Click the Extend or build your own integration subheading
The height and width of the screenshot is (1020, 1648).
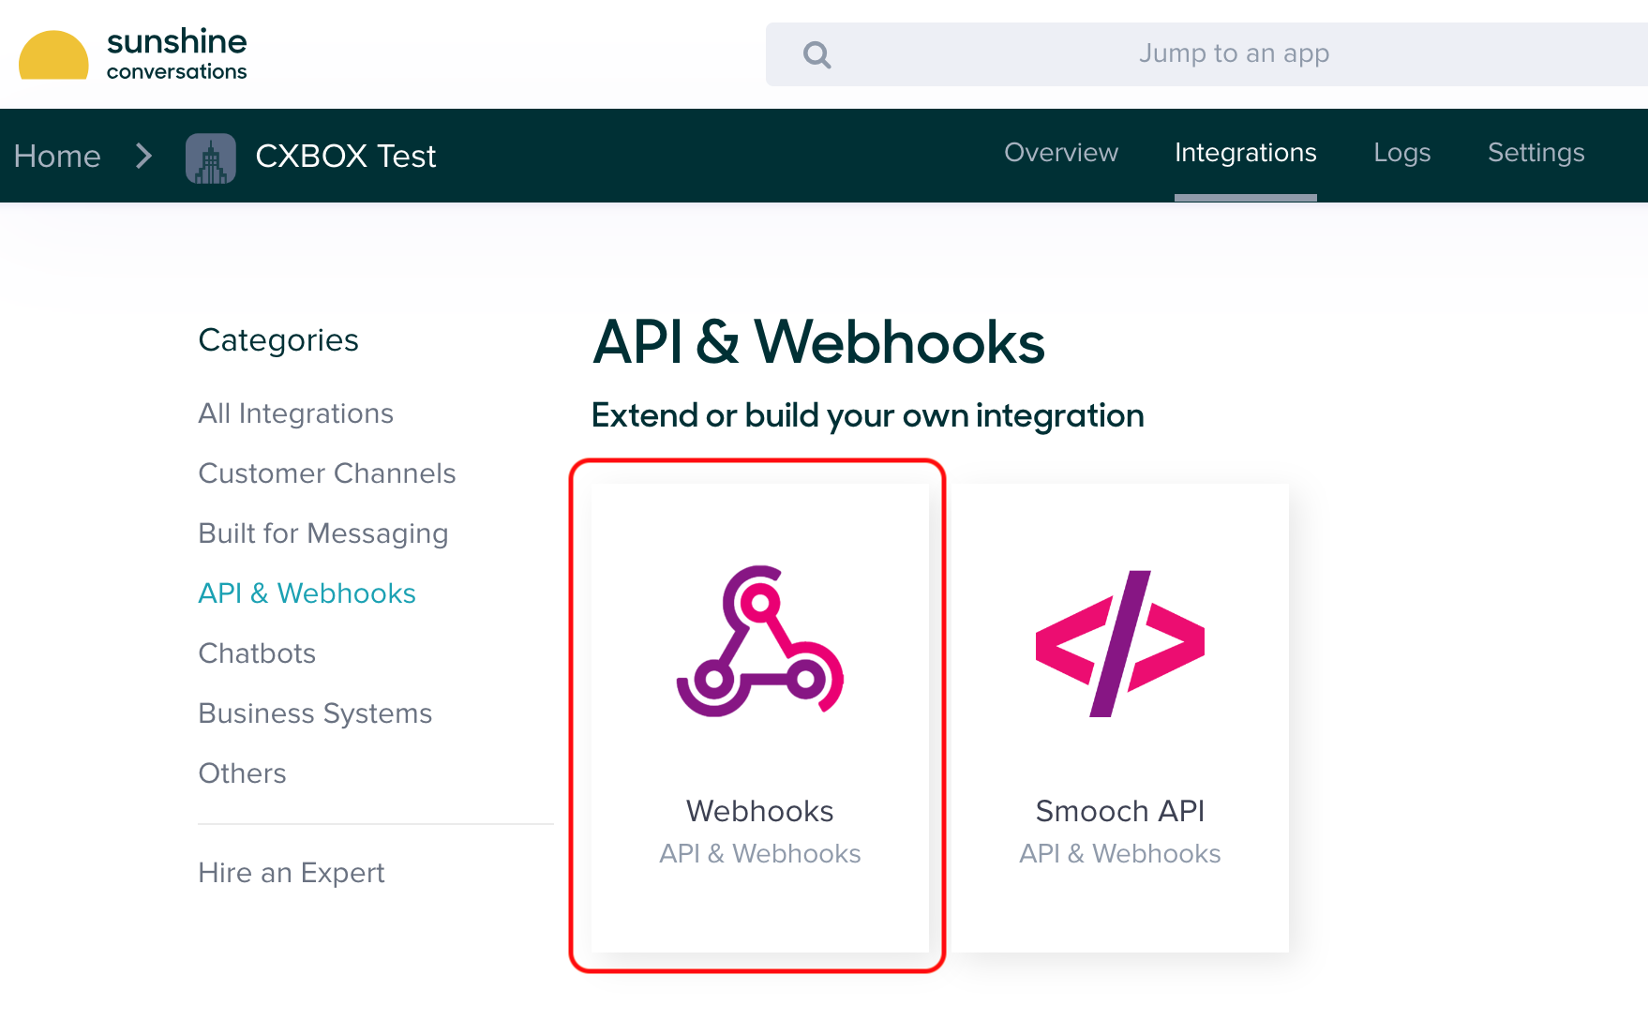868,415
